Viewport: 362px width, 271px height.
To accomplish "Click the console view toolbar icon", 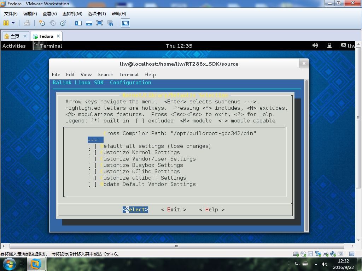I will [125, 23].
